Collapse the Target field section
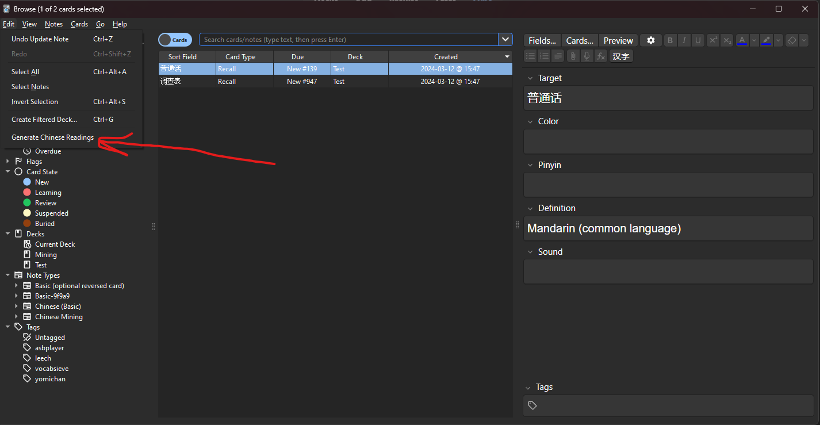The width and height of the screenshot is (820, 425). (x=530, y=78)
